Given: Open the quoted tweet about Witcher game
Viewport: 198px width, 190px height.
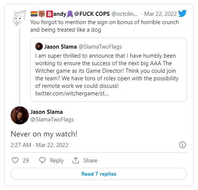Looking at the screenshot, I should click(109, 70).
